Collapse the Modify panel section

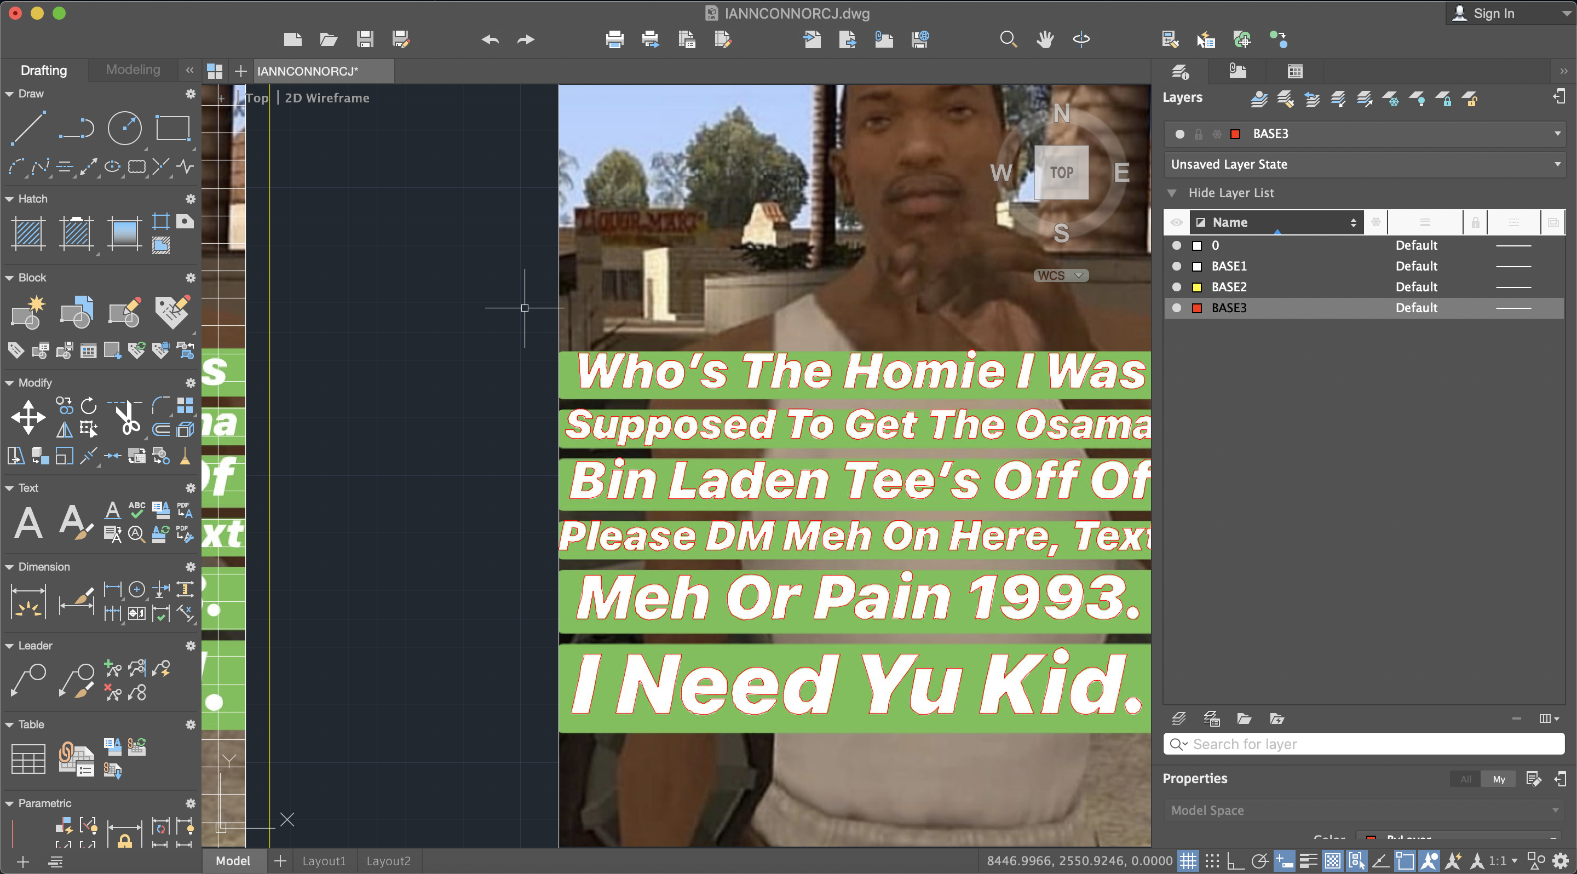9,383
